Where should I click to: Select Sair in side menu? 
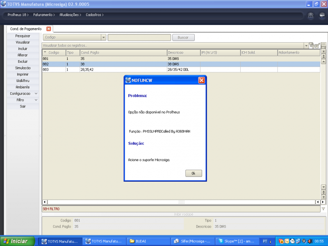click(23, 107)
